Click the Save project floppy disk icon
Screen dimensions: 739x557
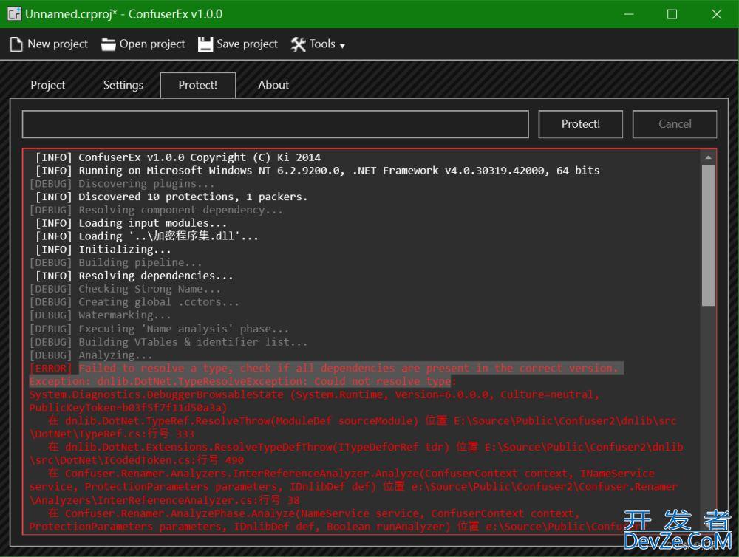(x=205, y=44)
